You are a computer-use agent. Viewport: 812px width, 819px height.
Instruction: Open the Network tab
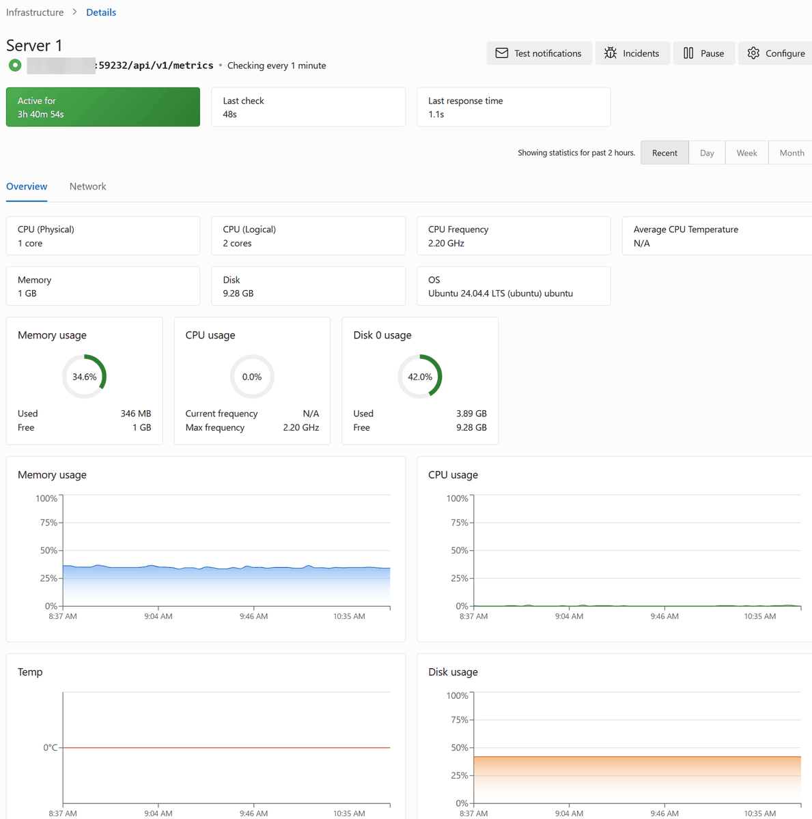[87, 186]
